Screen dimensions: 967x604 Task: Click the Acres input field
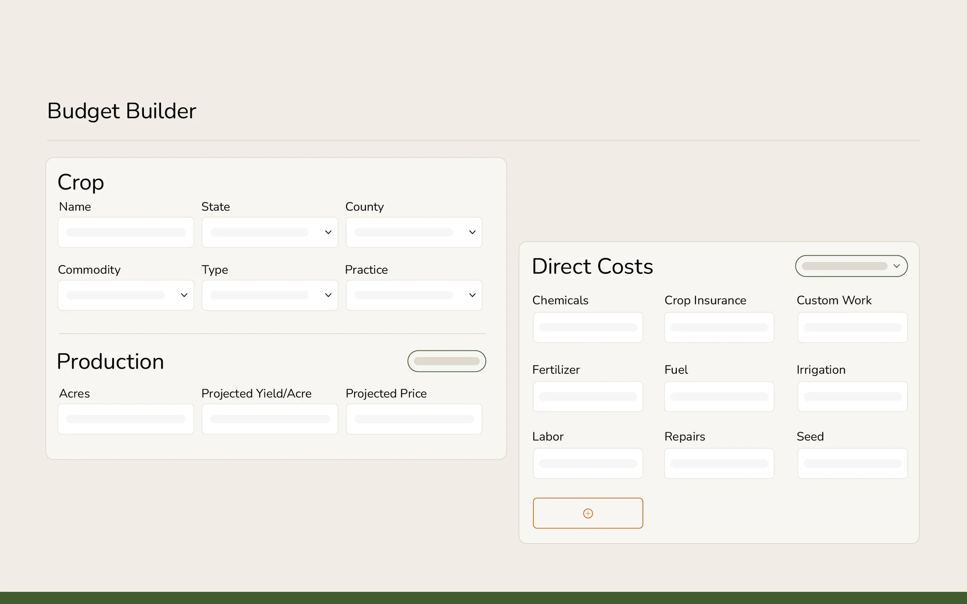pos(126,419)
